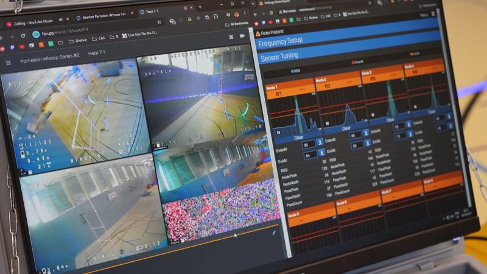Image resolution: width=487 pixels, height=274 pixels.
Task: Click the orange heat timeline progress bar
Action: [183, 247]
